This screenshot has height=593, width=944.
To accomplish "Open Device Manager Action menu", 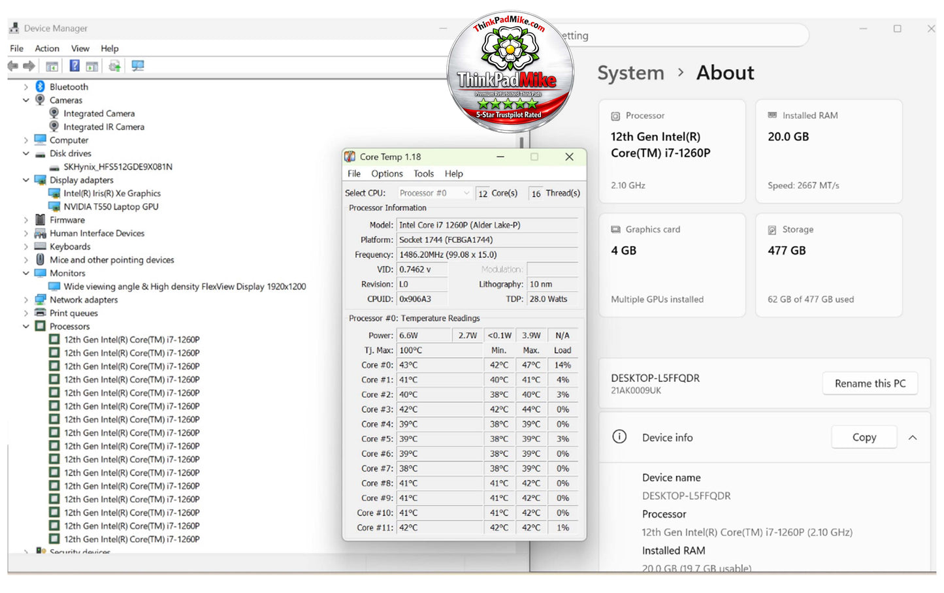I will tap(47, 48).
